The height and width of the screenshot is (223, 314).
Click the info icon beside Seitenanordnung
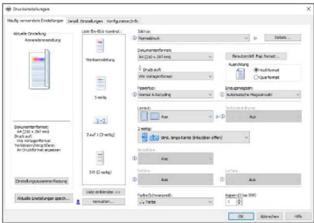222,116
